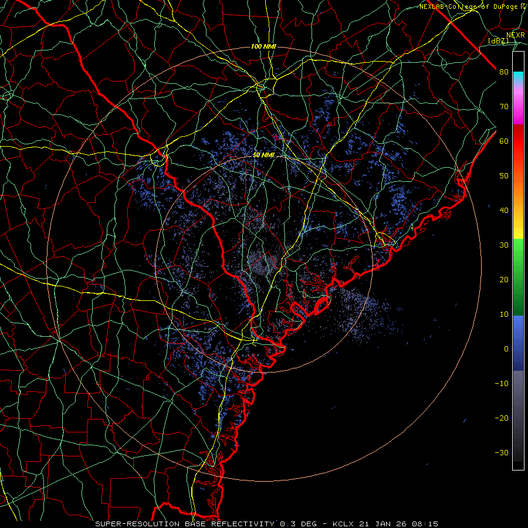Click the 20 value on the dBZ scale
This screenshot has width=528, height=528.
[504, 280]
